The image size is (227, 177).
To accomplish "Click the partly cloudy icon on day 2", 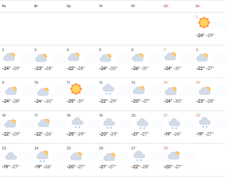I will coord(9,57).
